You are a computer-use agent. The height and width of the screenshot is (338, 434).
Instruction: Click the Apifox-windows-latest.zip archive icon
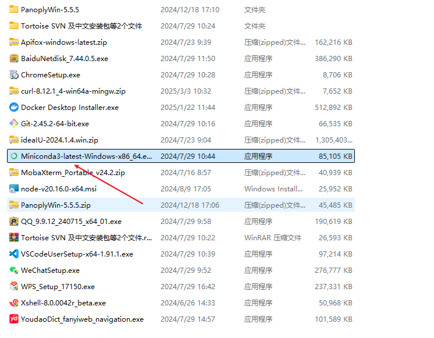(x=14, y=42)
